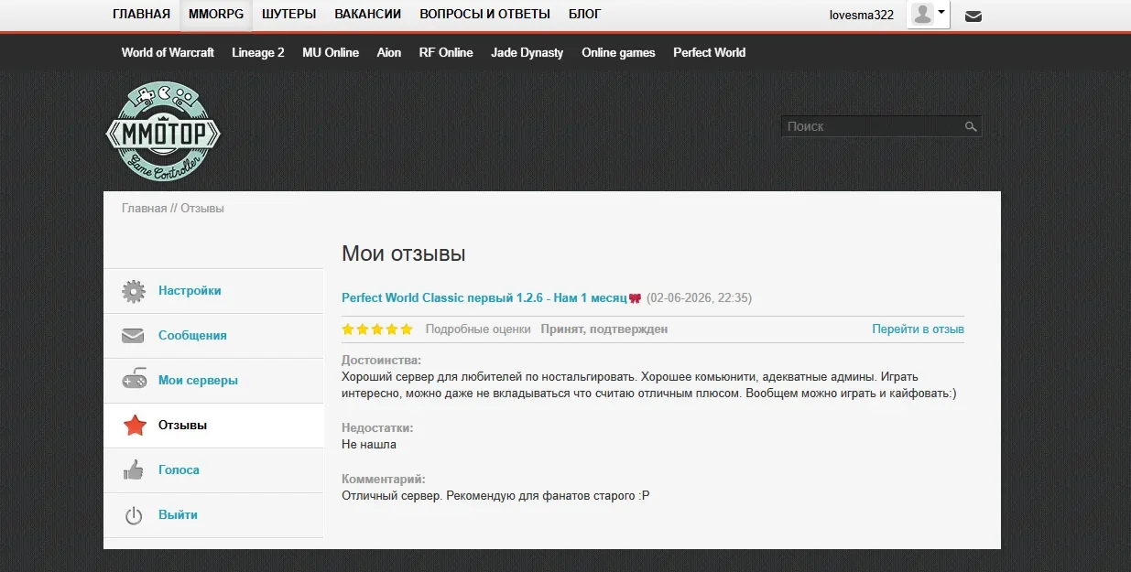
Task: Click the red star icon beside Отзывы
Action: click(x=134, y=426)
